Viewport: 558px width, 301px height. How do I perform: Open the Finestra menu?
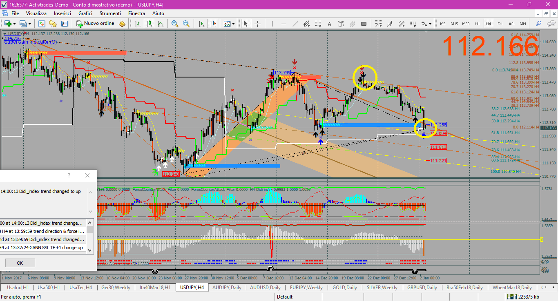tap(136, 13)
